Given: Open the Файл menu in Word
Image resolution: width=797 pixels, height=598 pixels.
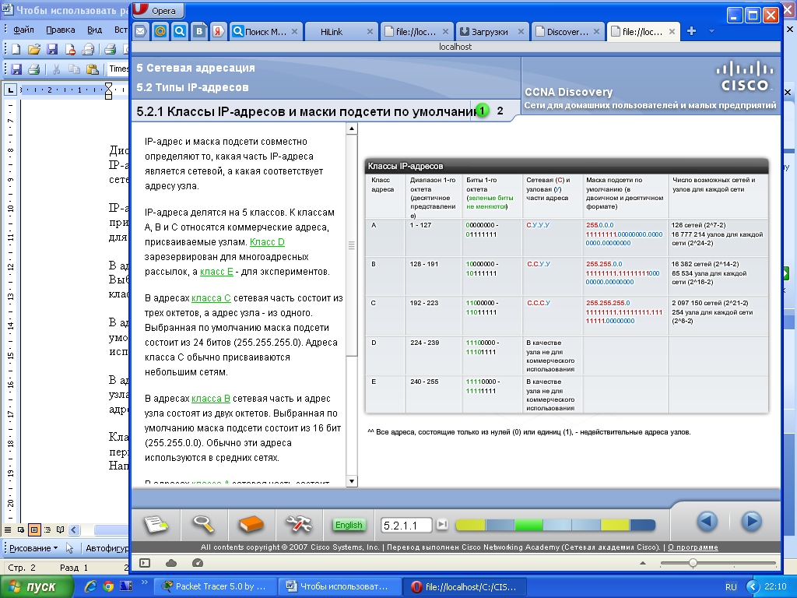Looking at the screenshot, I should pyautogui.click(x=23, y=30).
